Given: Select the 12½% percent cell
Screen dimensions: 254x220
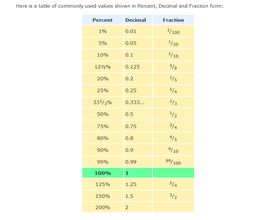Looking at the screenshot, I should click(x=102, y=67).
